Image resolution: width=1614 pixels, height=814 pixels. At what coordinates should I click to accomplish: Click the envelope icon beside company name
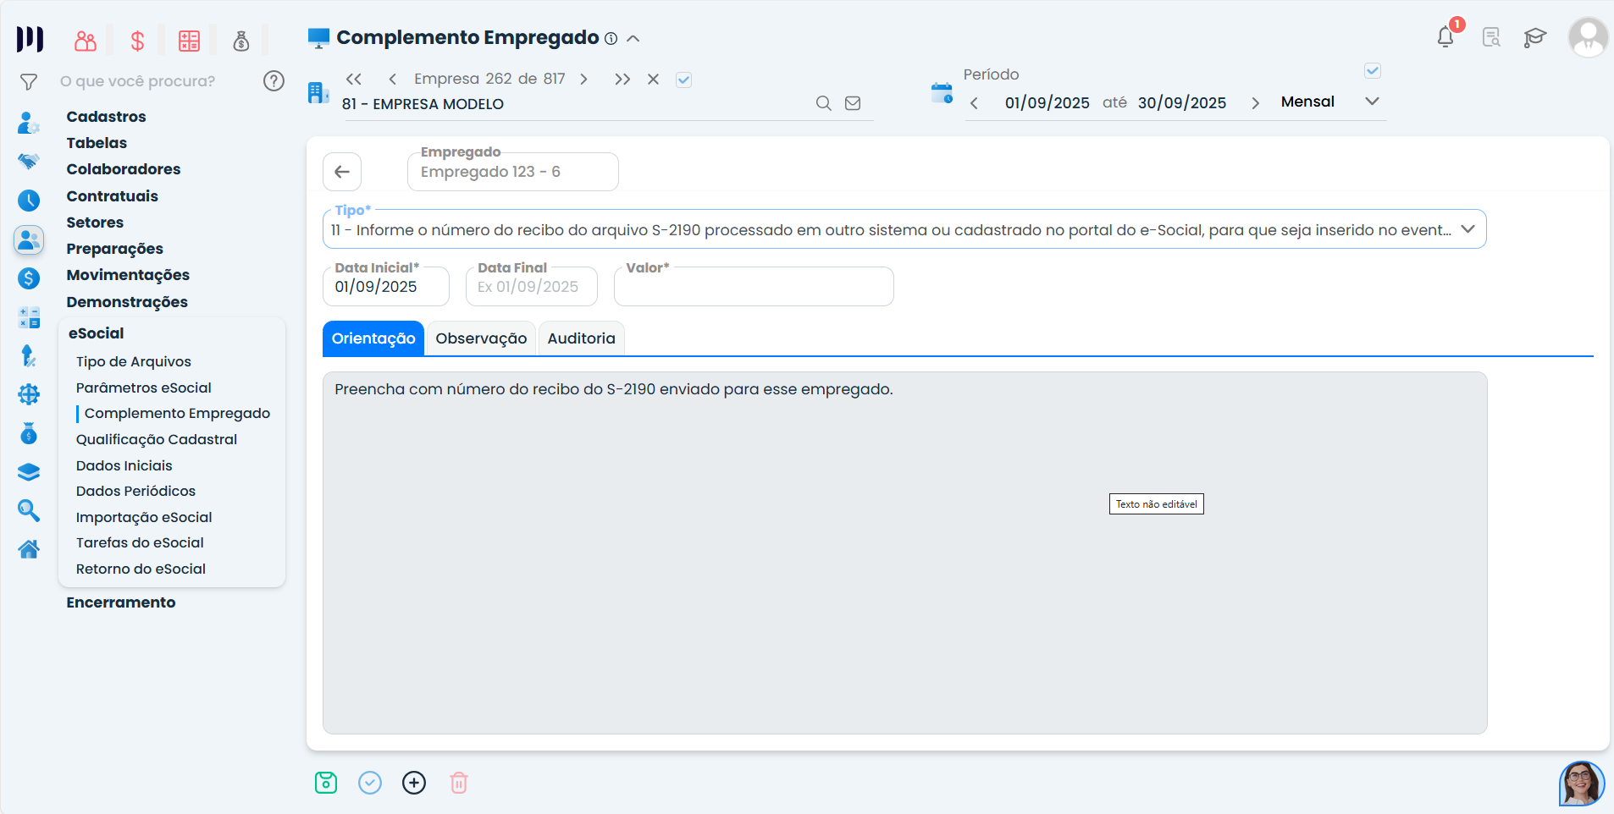click(x=853, y=103)
